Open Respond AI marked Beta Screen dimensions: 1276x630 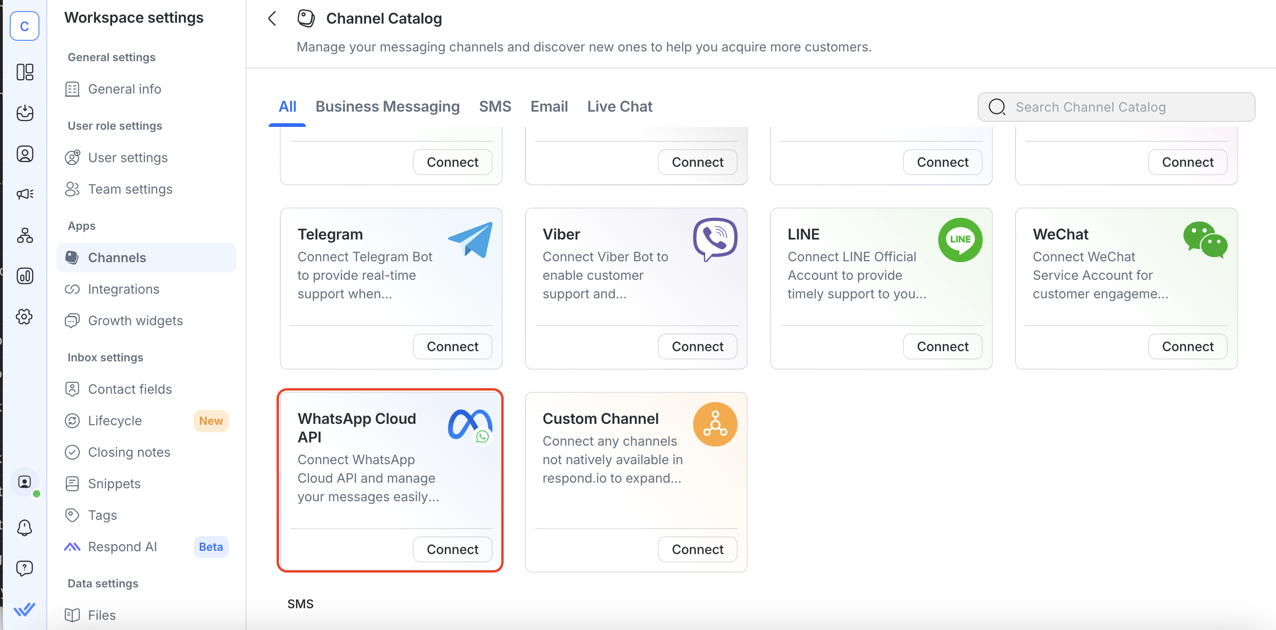122,546
